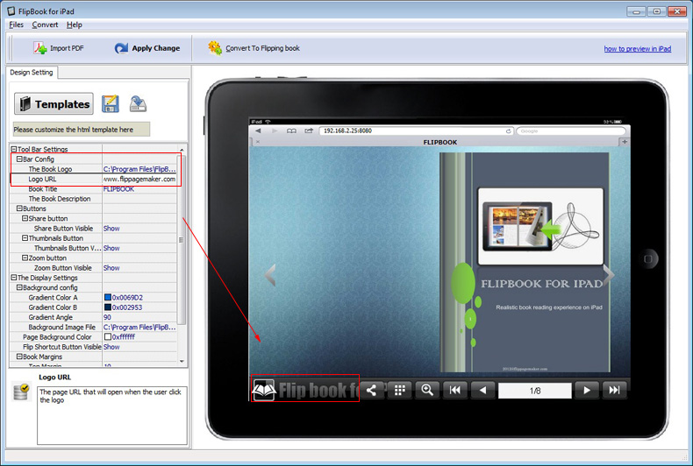Collapse the Tool Bar Settings tree node

point(14,149)
